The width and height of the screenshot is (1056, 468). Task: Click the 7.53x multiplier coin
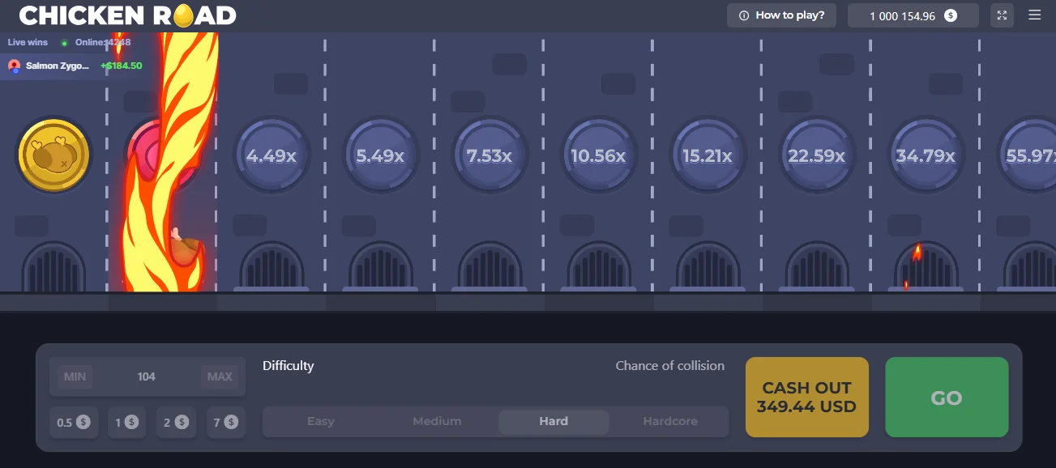click(490, 155)
